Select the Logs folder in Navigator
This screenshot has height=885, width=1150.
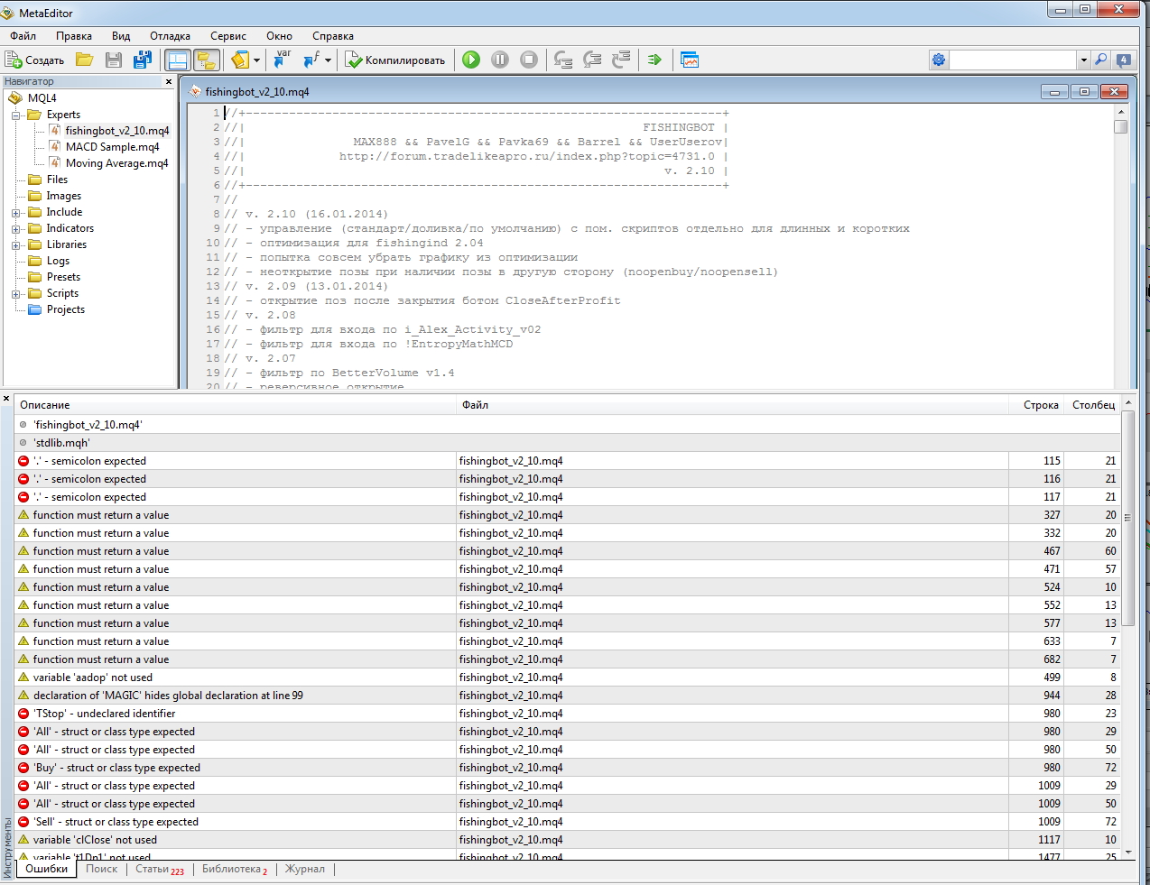coord(58,261)
